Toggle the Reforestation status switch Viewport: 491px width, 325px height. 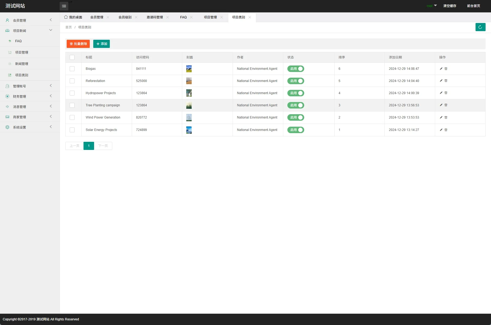[x=296, y=81]
